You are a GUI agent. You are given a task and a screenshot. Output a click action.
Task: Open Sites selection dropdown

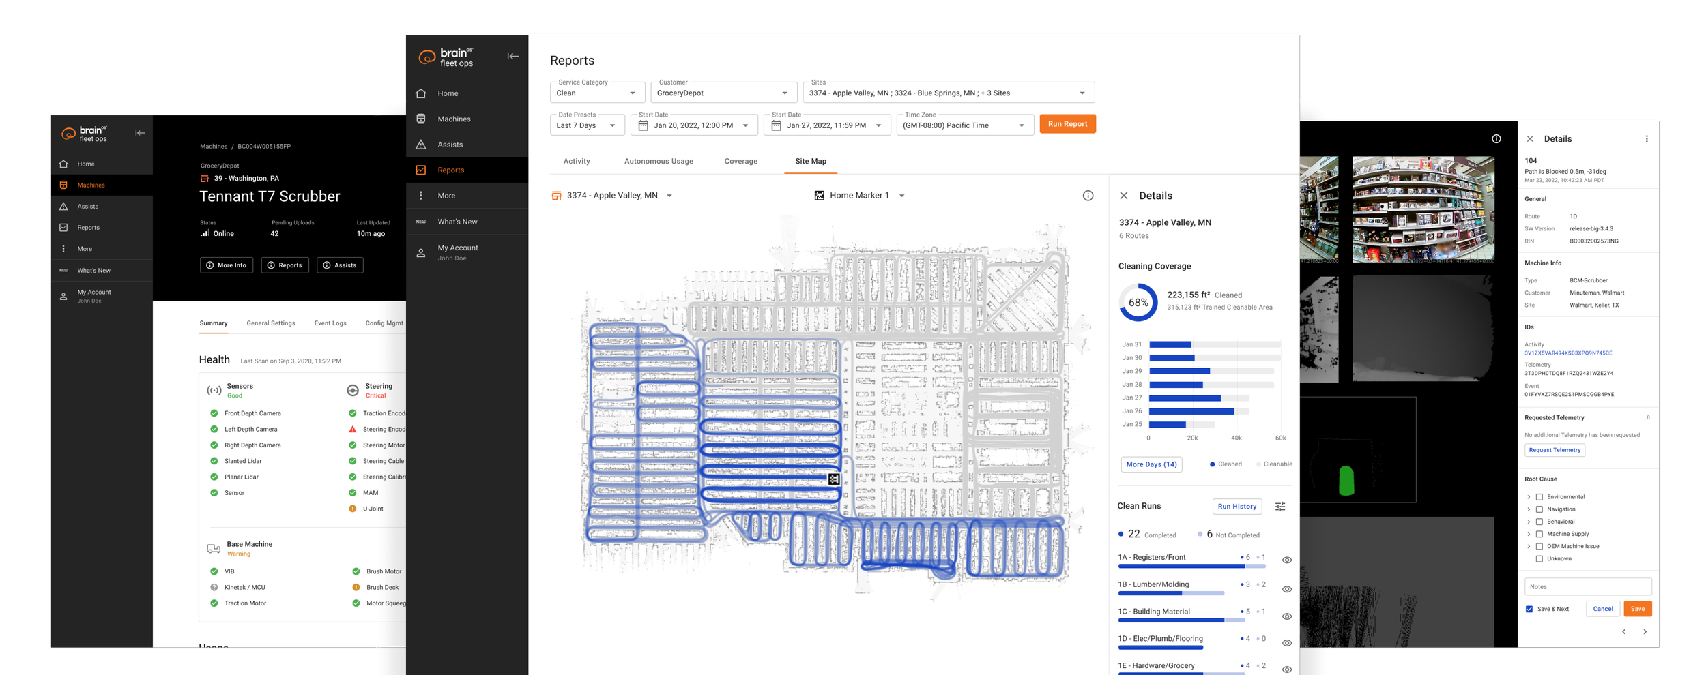(x=949, y=93)
